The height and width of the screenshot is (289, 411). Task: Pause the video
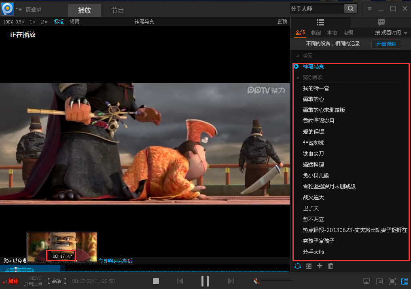(x=205, y=281)
